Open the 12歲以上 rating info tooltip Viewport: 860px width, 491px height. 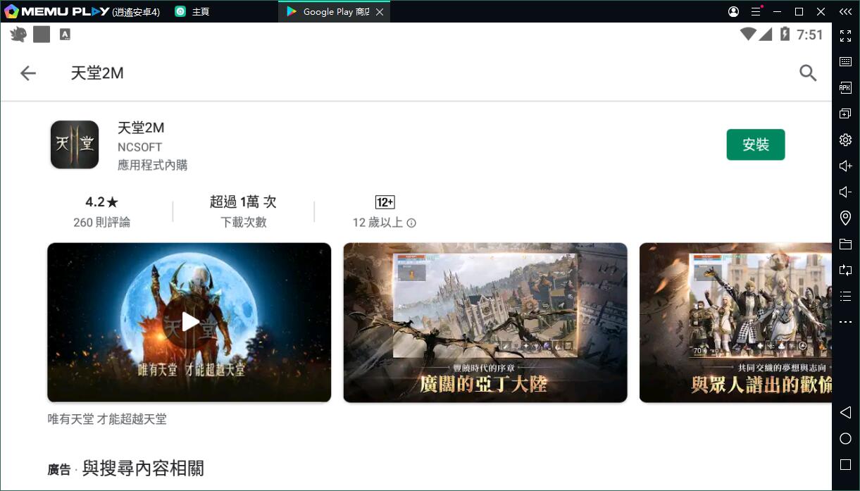[x=411, y=223]
